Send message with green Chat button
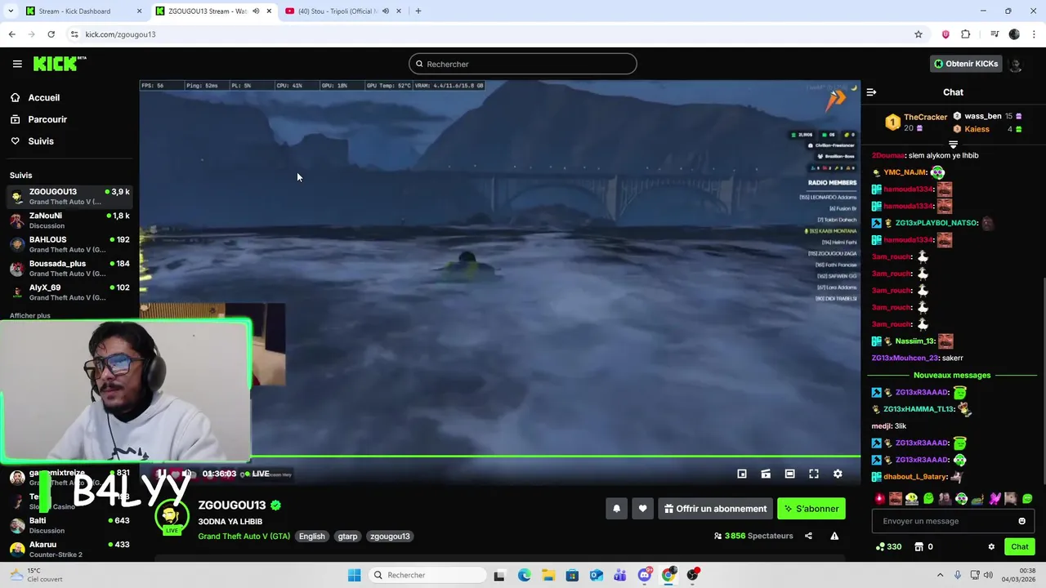The image size is (1046, 588). (1020, 546)
